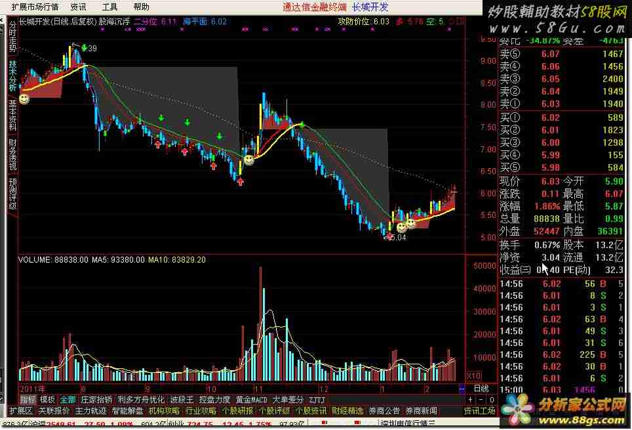Select the 卖① ask price 6.03

tap(551, 104)
